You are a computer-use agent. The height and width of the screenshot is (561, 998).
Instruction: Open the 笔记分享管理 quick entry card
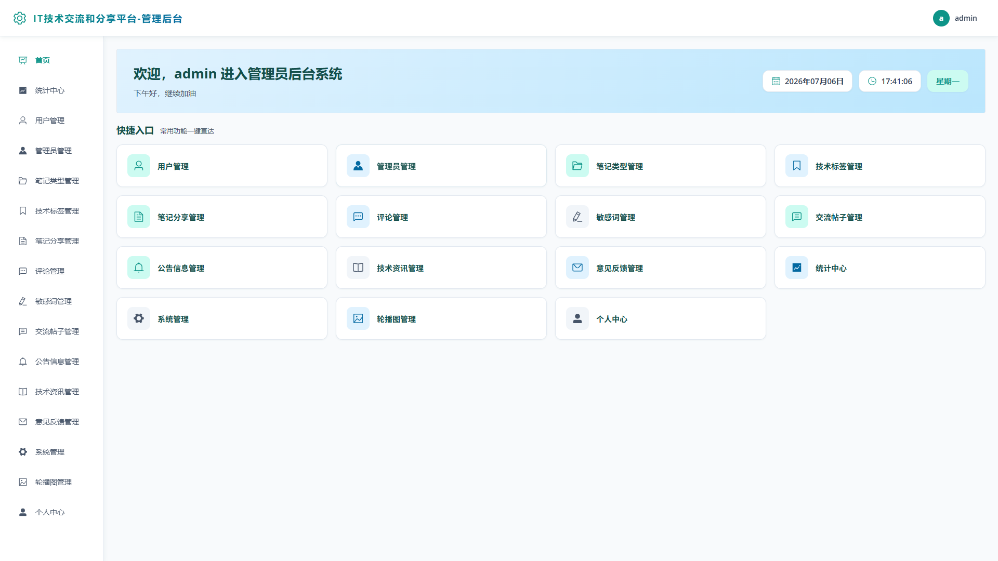click(x=222, y=217)
